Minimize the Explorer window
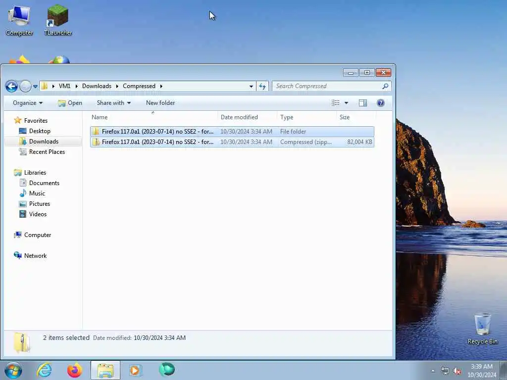The height and width of the screenshot is (380, 507). click(351, 73)
